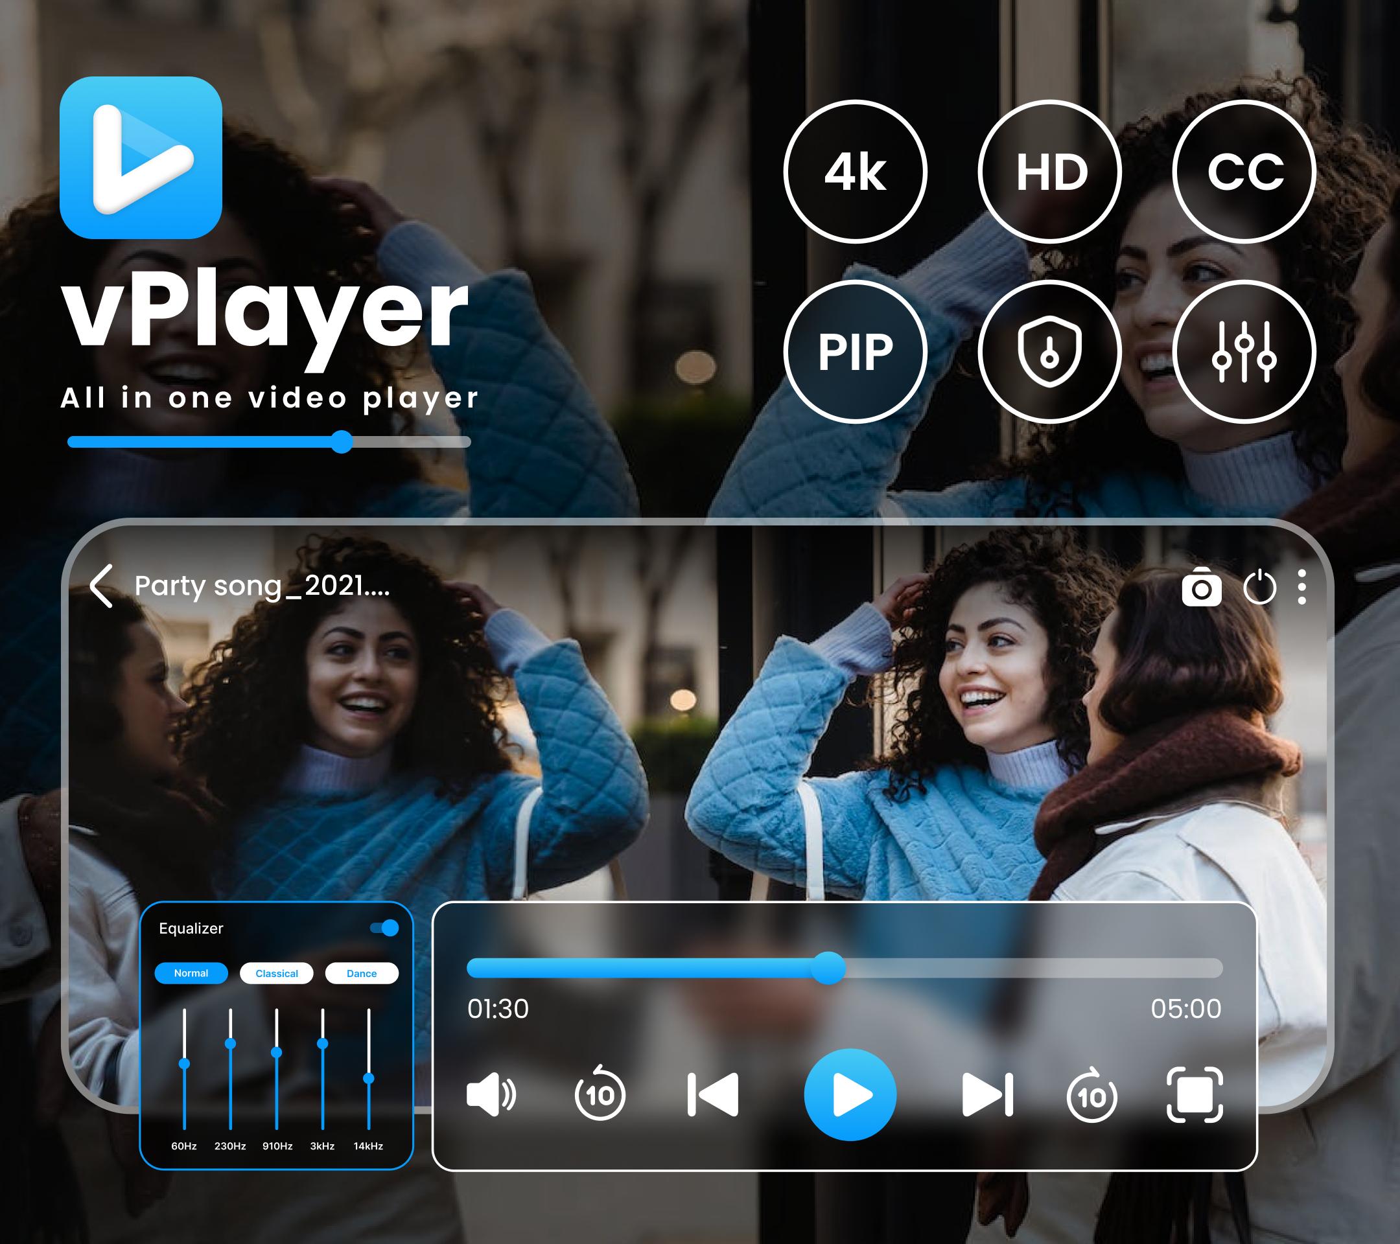Open the CC closed captions badge

pyautogui.click(x=1244, y=172)
